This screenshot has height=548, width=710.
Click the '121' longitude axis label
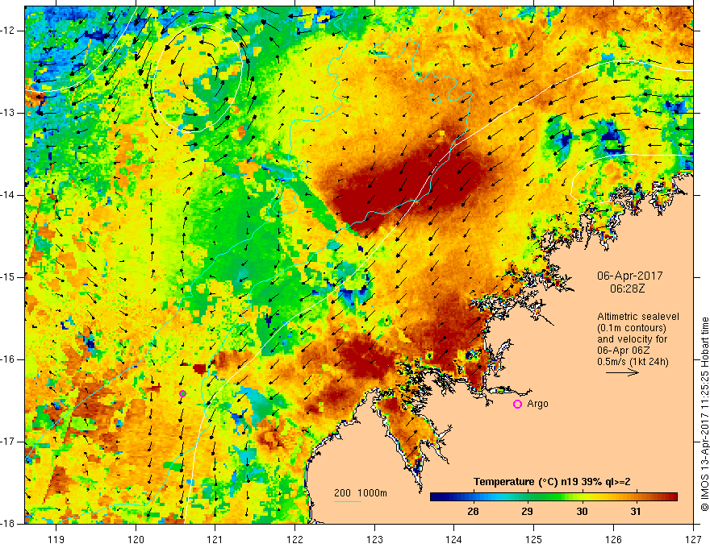tap(215, 539)
